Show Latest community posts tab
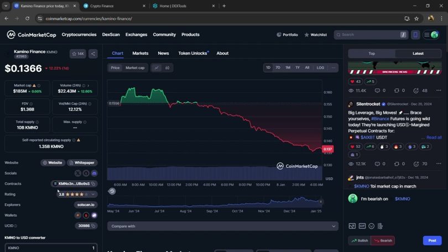The width and height of the screenshot is (448, 252). [418, 54]
